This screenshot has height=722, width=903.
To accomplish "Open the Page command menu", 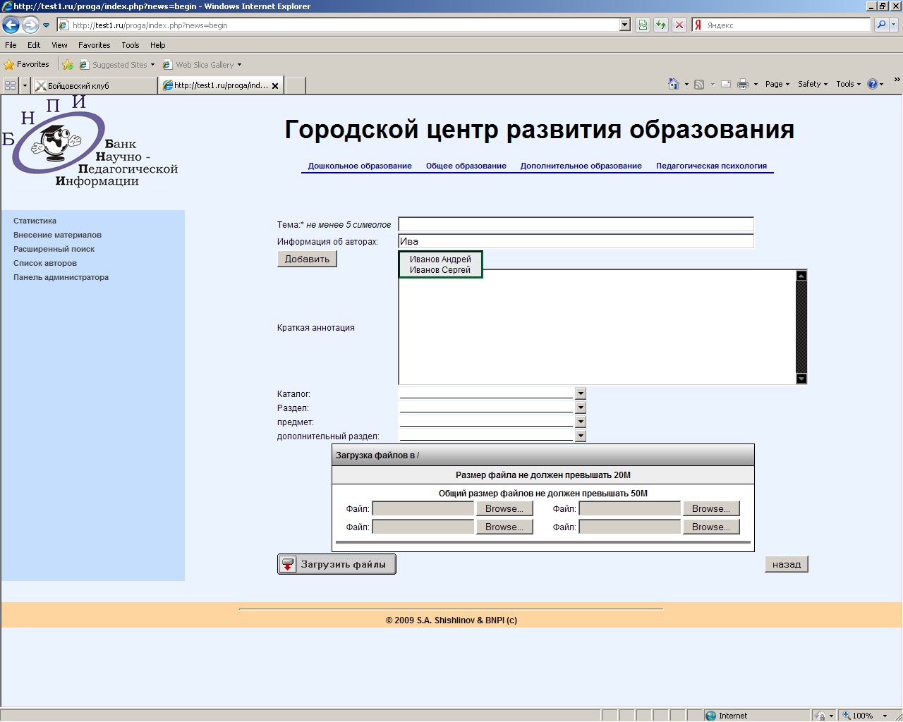I will 777,84.
